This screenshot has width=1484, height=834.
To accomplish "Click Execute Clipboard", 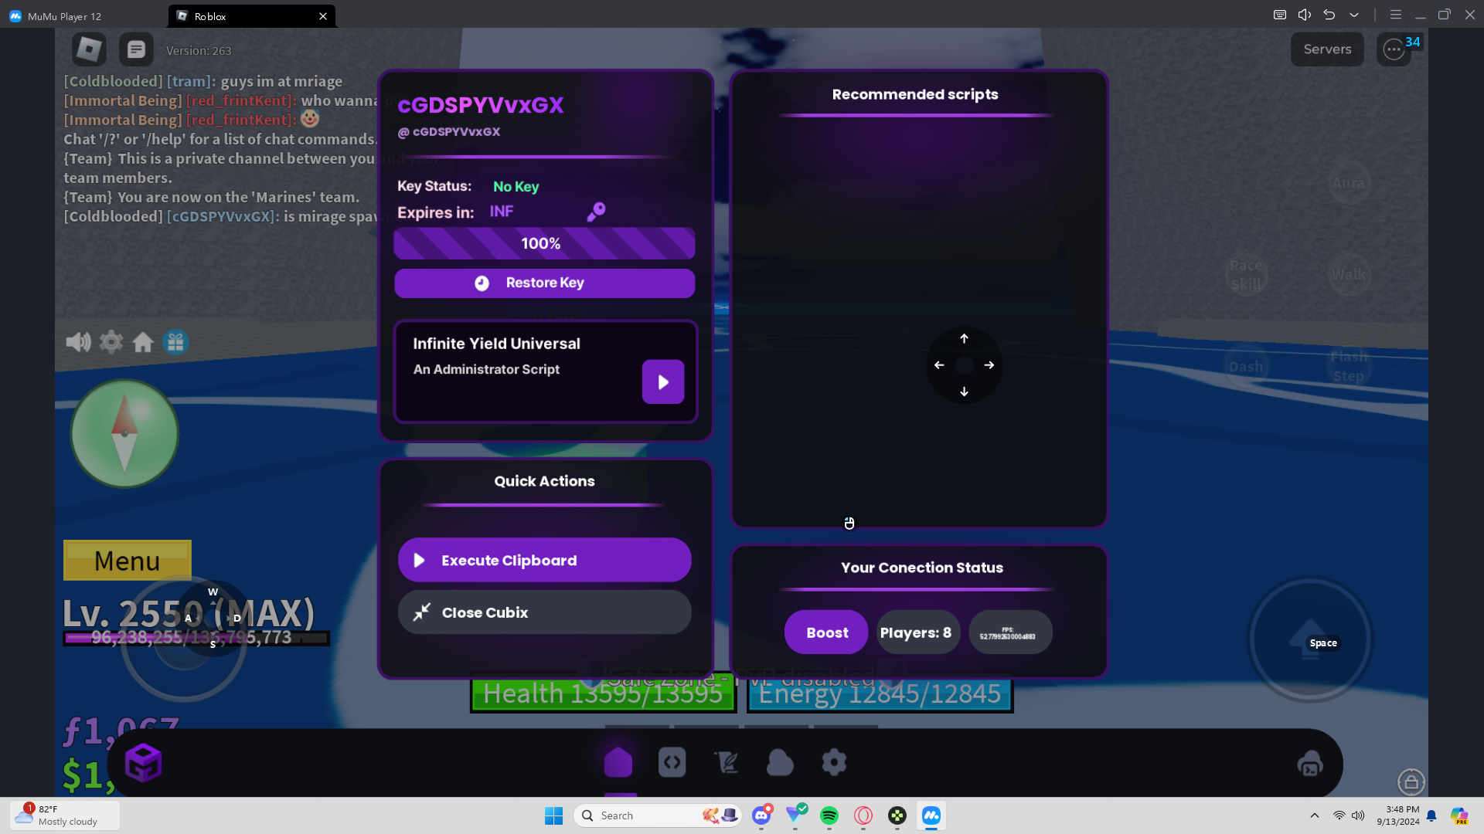I will (x=545, y=560).
